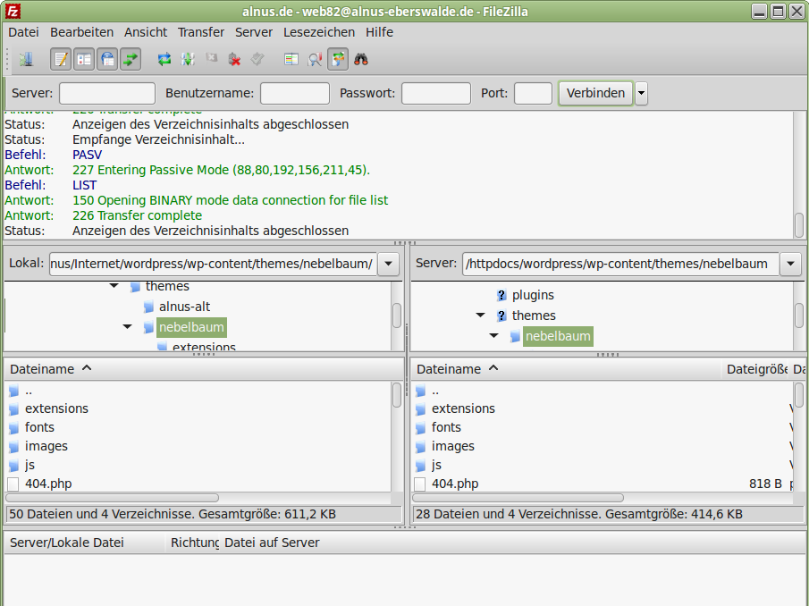The image size is (809, 606).
Task: Open the Transfer menu
Action: (201, 32)
